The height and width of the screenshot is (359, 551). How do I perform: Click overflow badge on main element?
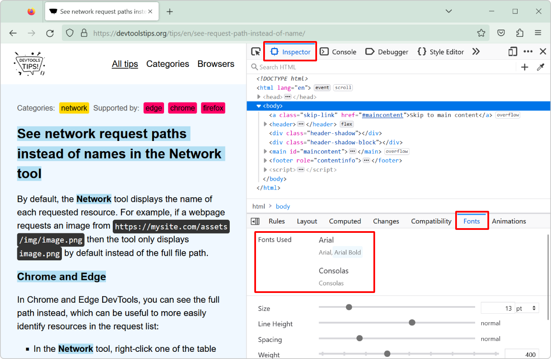[397, 152]
